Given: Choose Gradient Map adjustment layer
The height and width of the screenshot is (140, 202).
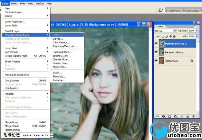Looking at the screenshot, I should click(67, 63).
